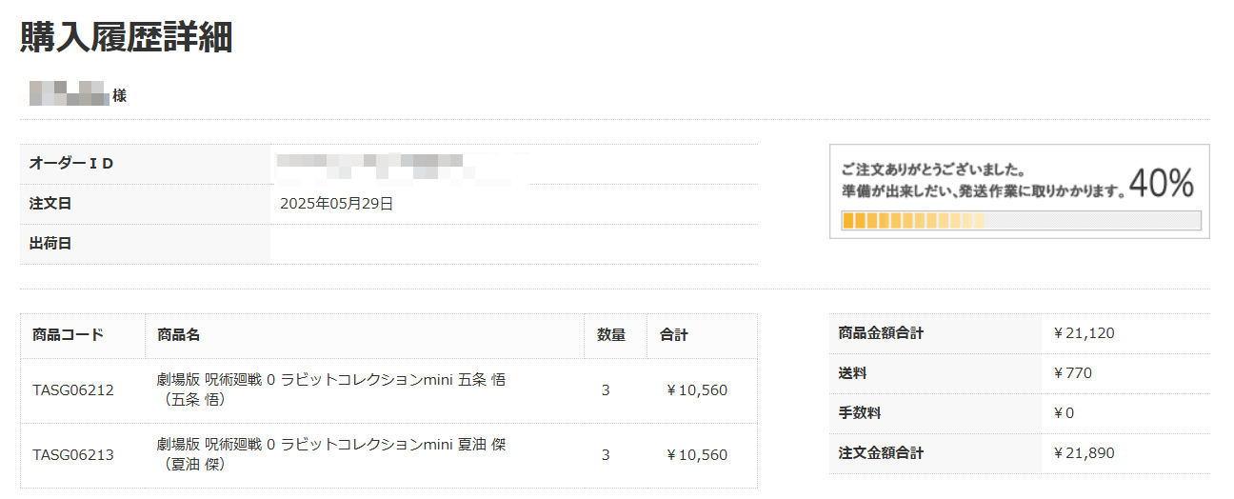Click product code TASG06212

pos(73,390)
